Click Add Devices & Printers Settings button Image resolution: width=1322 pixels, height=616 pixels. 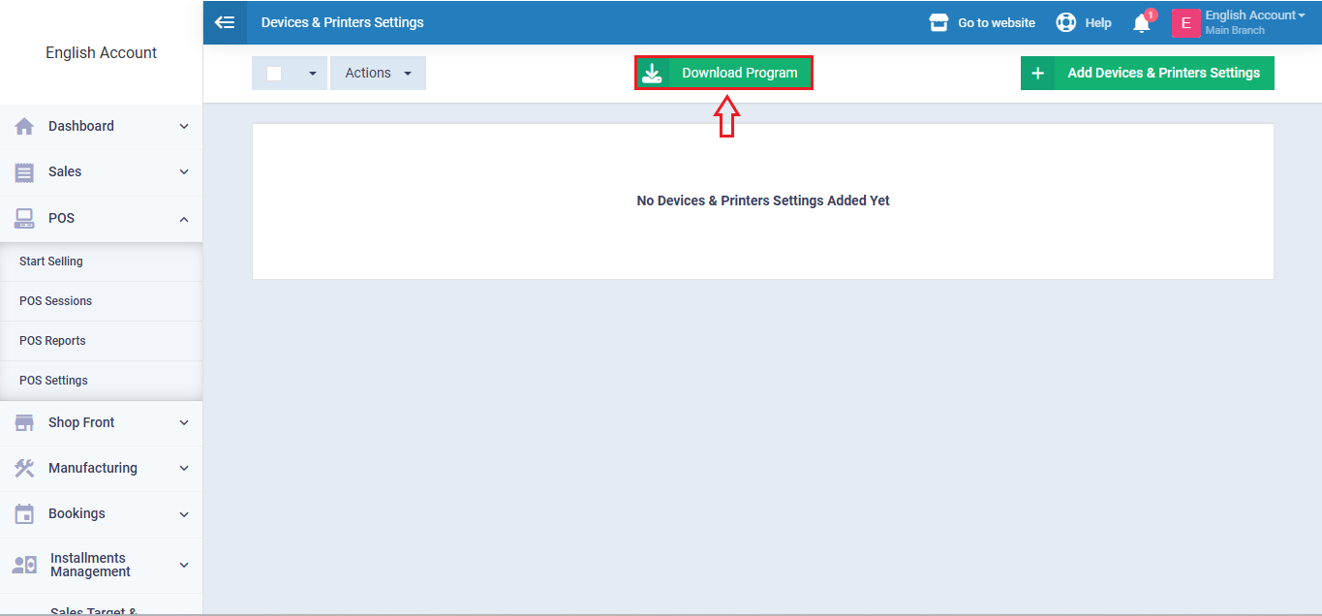[1147, 73]
